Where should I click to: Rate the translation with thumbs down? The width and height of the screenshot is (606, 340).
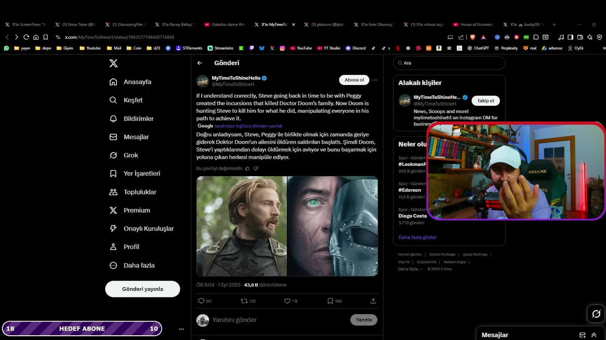[x=256, y=168]
